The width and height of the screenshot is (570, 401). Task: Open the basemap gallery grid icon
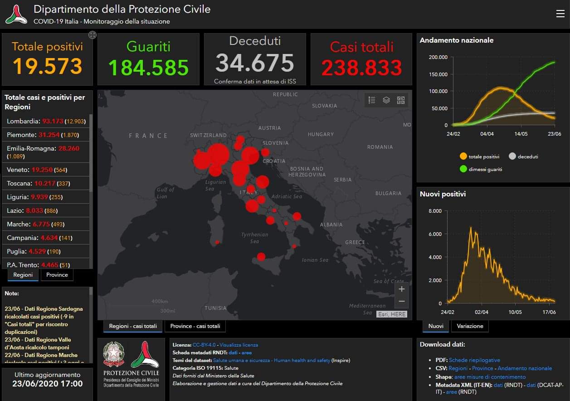(401, 100)
